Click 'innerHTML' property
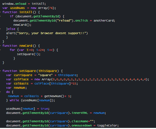This screenshot has height=129, width=156. tap(80, 113)
